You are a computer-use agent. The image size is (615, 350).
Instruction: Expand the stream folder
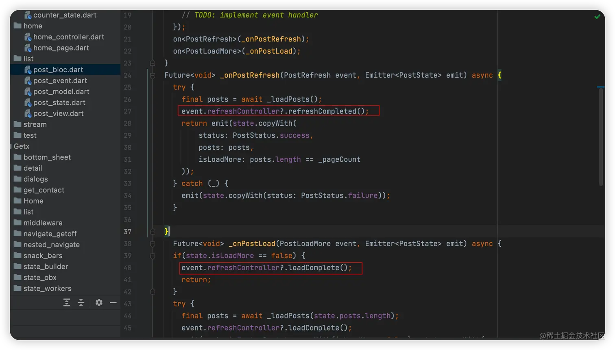(x=30, y=124)
